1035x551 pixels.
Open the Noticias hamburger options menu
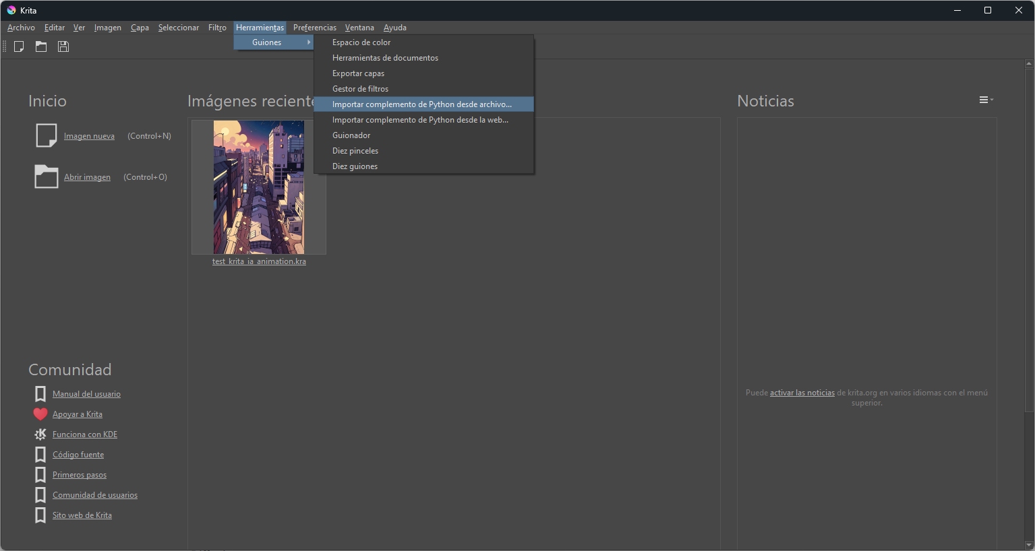pos(986,100)
